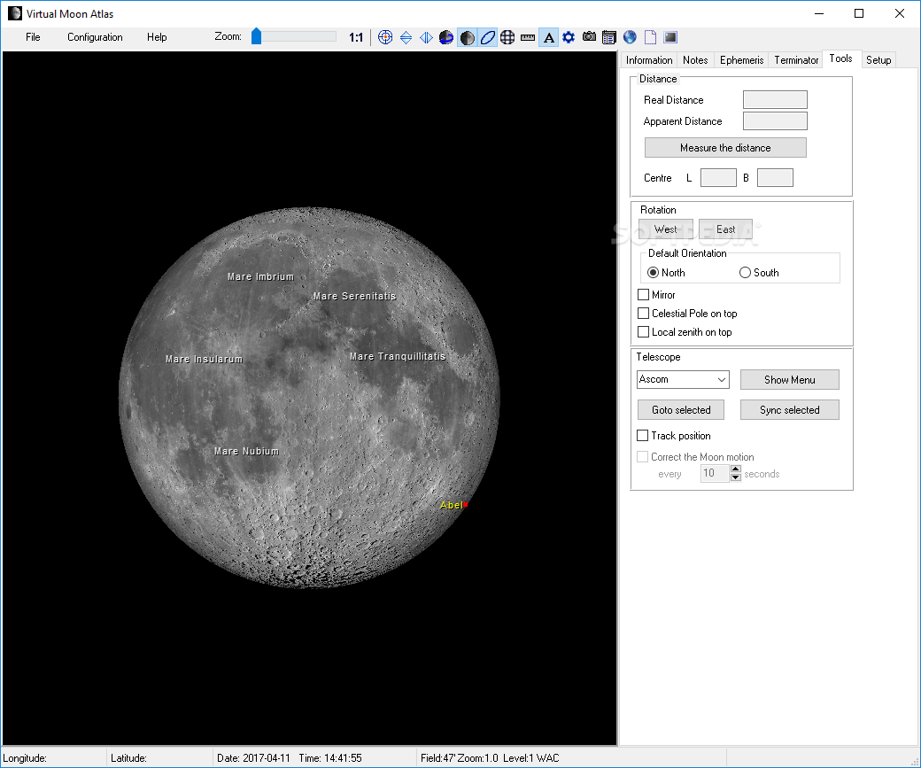Screen dimensions: 921x768
Task: Show the coordinate grid icon
Action: coord(507,37)
